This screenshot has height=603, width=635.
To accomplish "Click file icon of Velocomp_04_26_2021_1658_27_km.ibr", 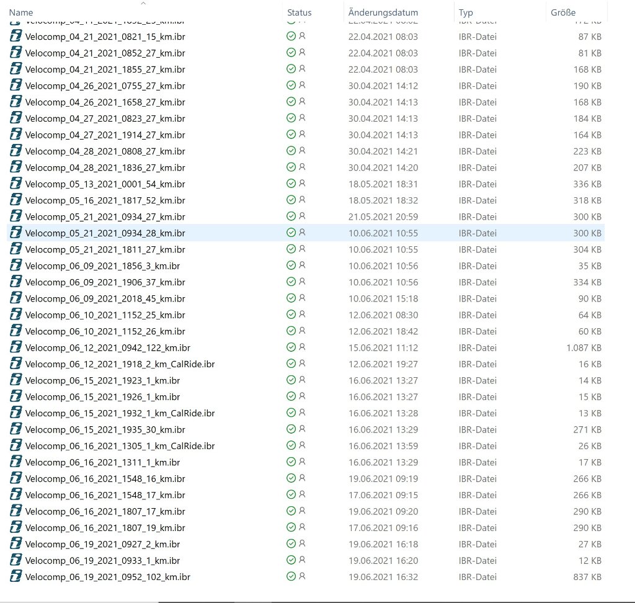I will (16, 102).
